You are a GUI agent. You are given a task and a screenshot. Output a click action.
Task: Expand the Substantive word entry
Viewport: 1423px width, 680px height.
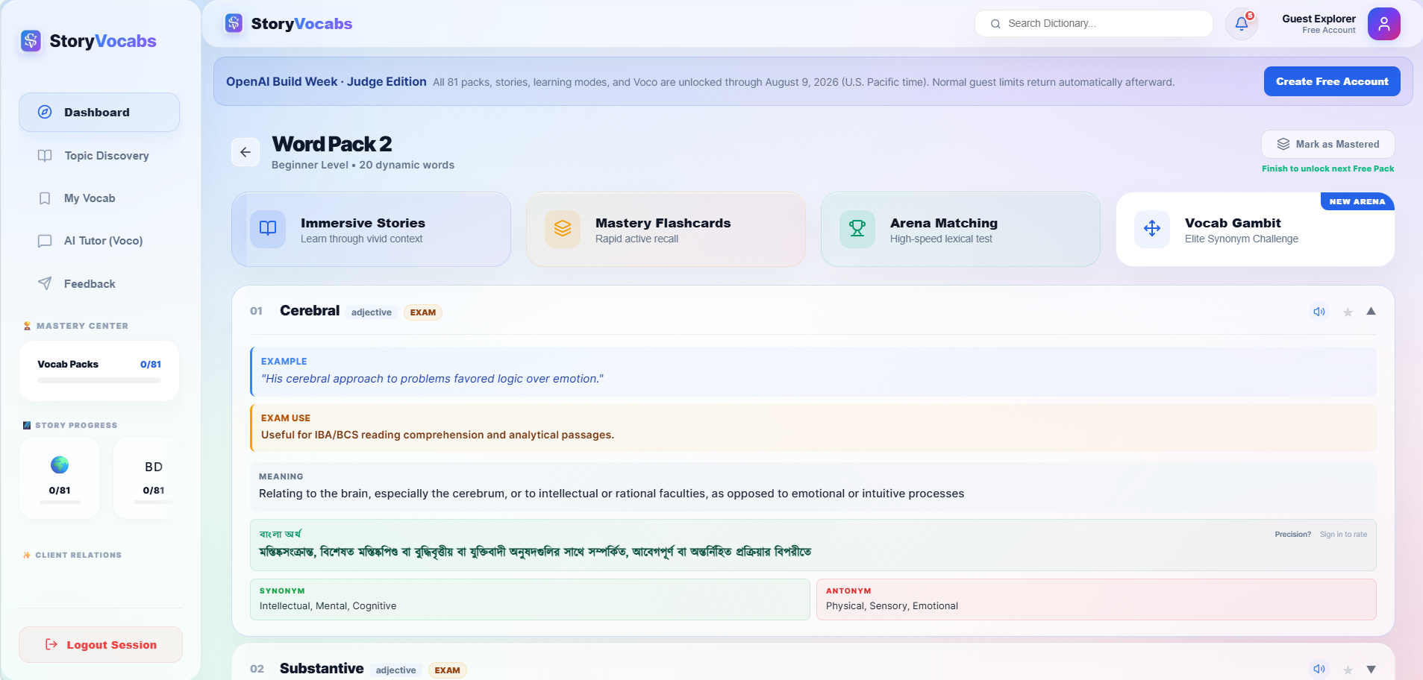pyautogui.click(x=1371, y=669)
